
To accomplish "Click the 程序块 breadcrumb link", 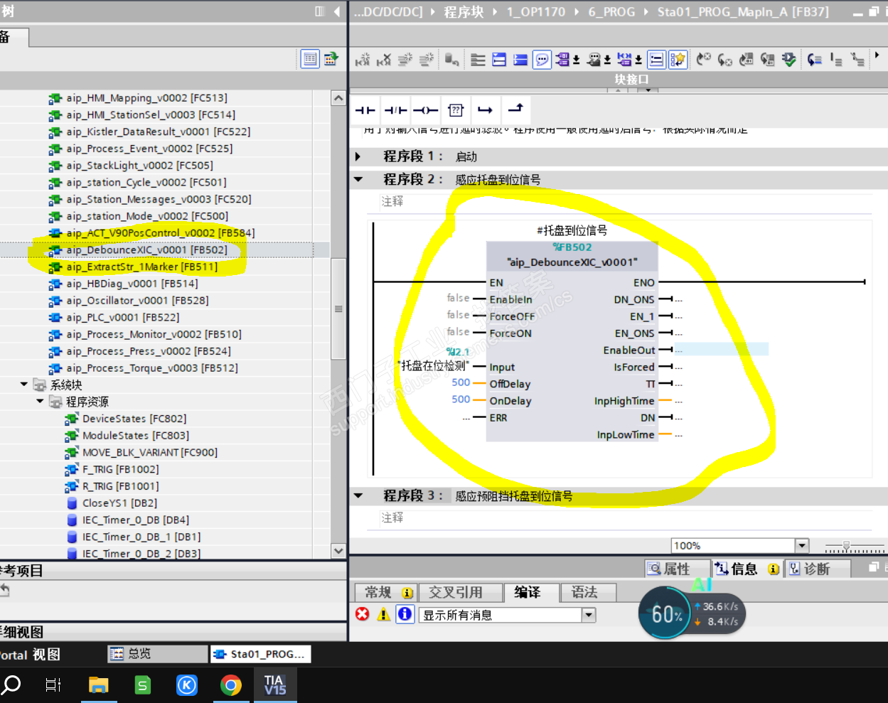I will pyautogui.click(x=464, y=12).
